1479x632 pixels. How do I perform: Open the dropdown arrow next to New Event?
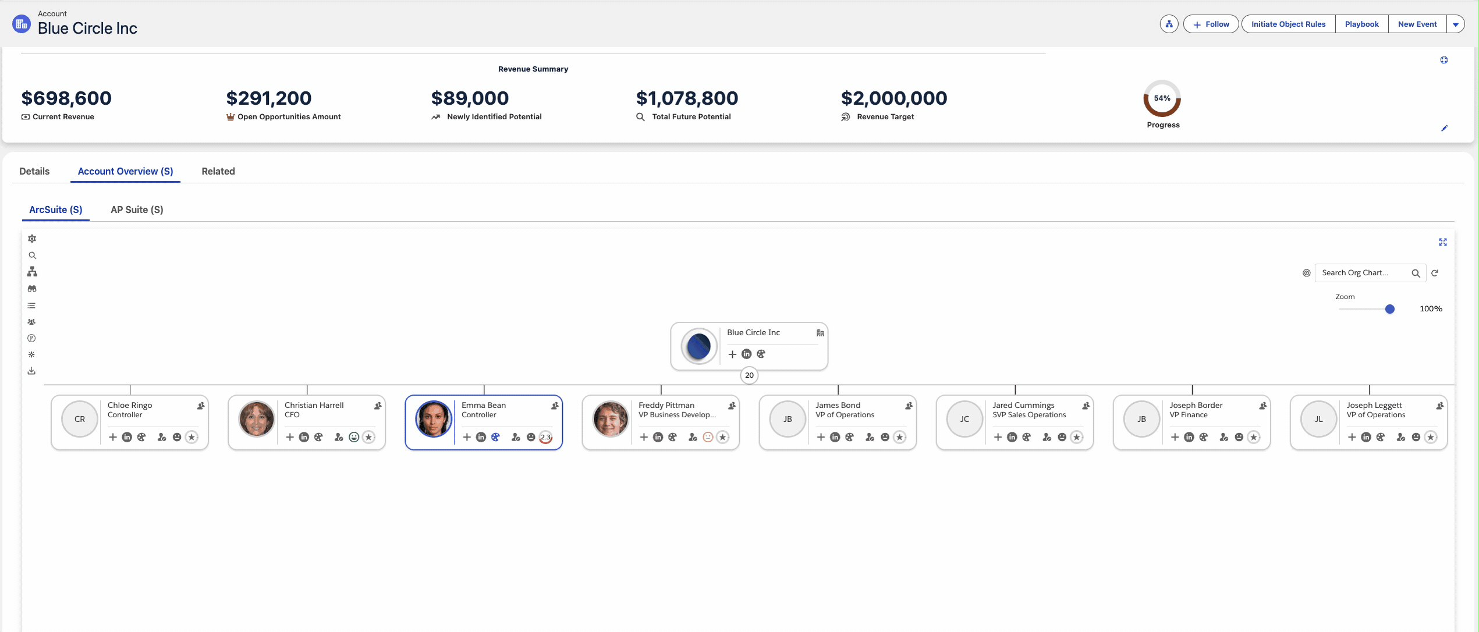tap(1455, 24)
